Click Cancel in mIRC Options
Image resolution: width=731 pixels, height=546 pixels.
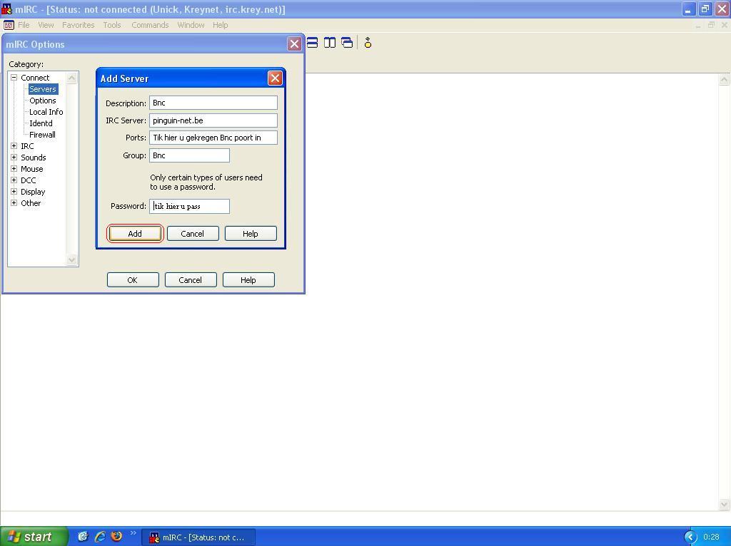coord(191,279)
